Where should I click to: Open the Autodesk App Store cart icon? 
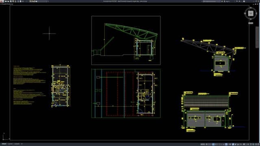(237, 1)
